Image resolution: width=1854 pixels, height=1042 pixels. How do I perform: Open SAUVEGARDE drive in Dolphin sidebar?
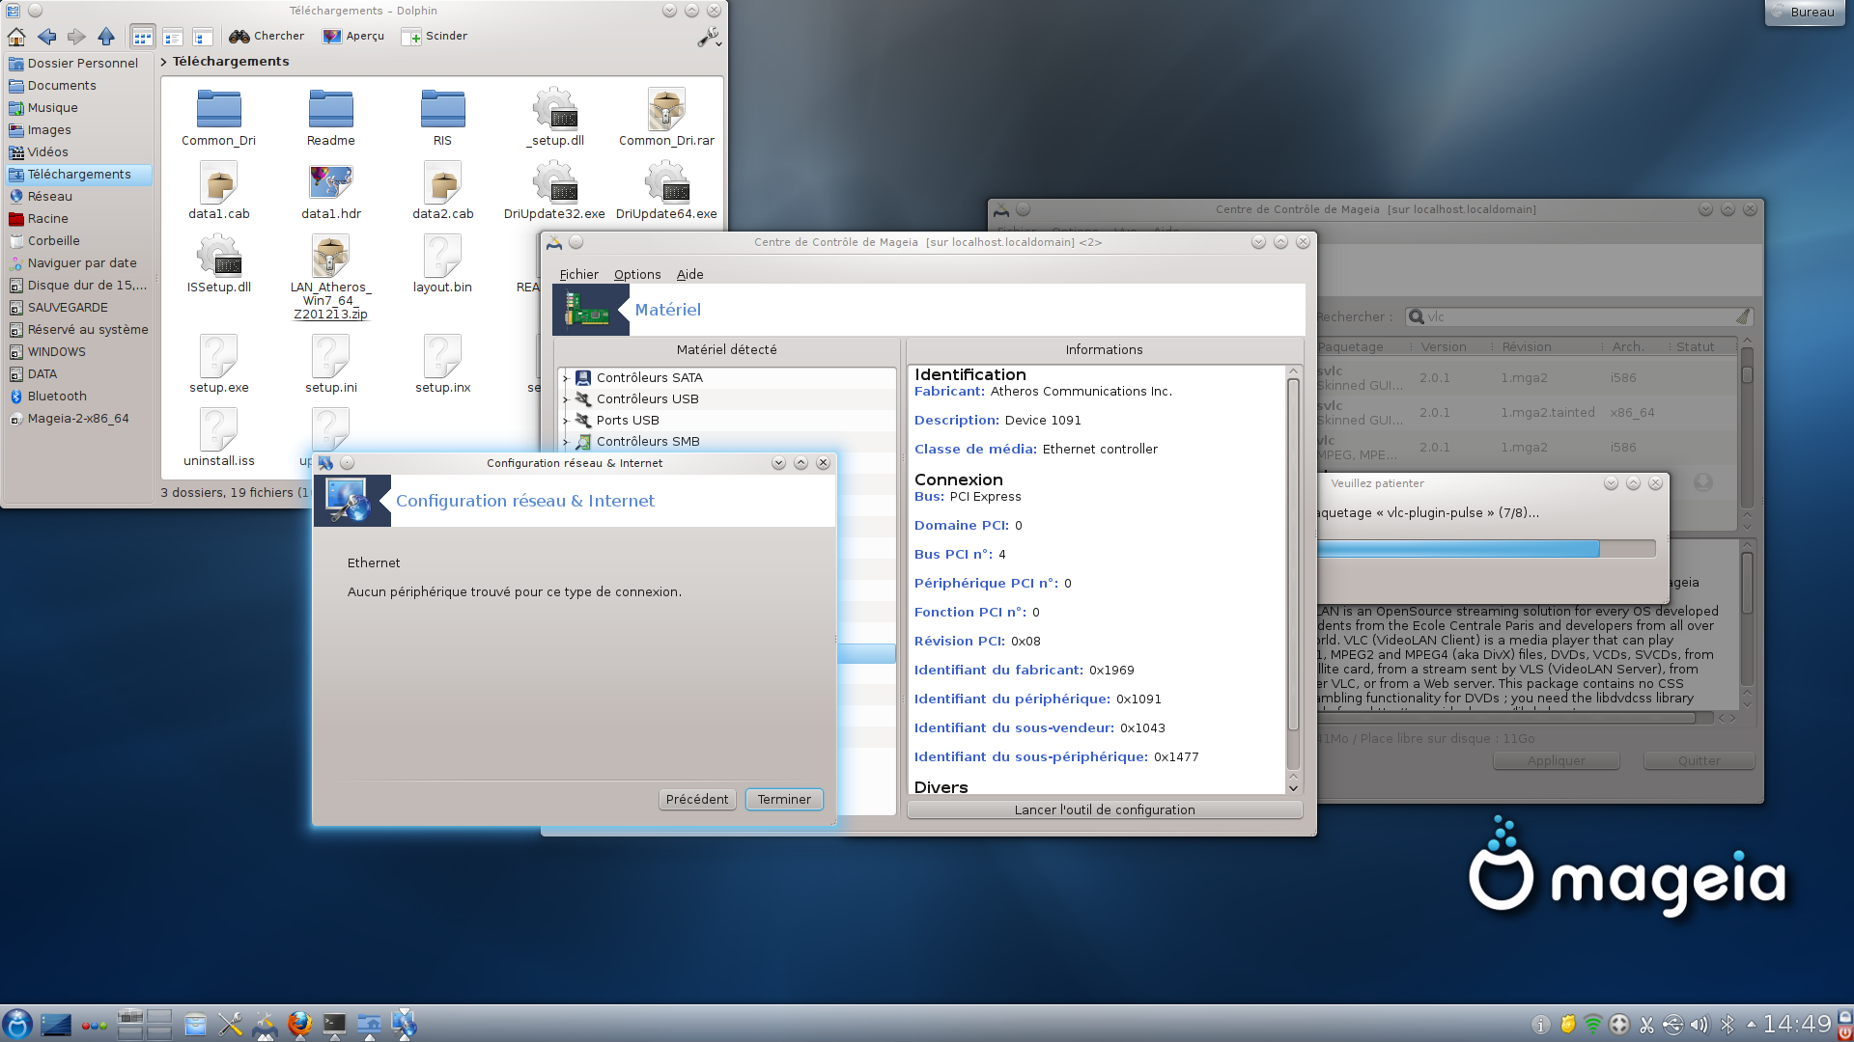coord(68,308)
